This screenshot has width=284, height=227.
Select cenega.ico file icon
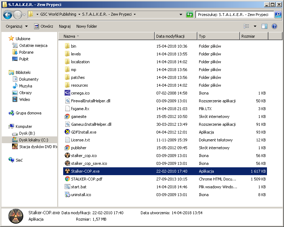[67, 93]
